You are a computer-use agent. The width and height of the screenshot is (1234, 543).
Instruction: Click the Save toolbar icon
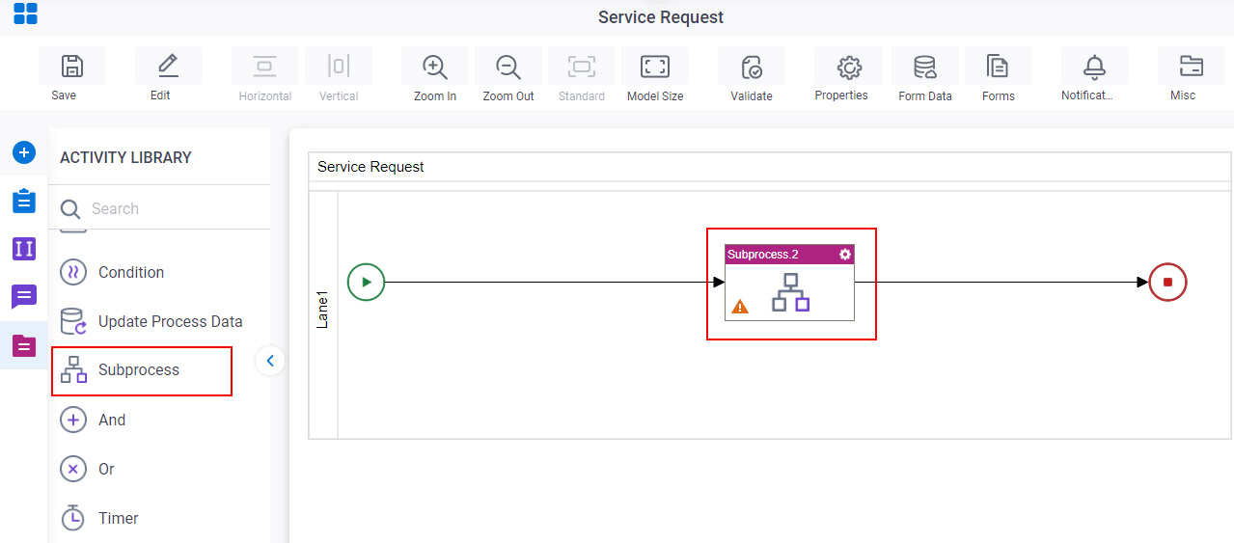[71, 67]
